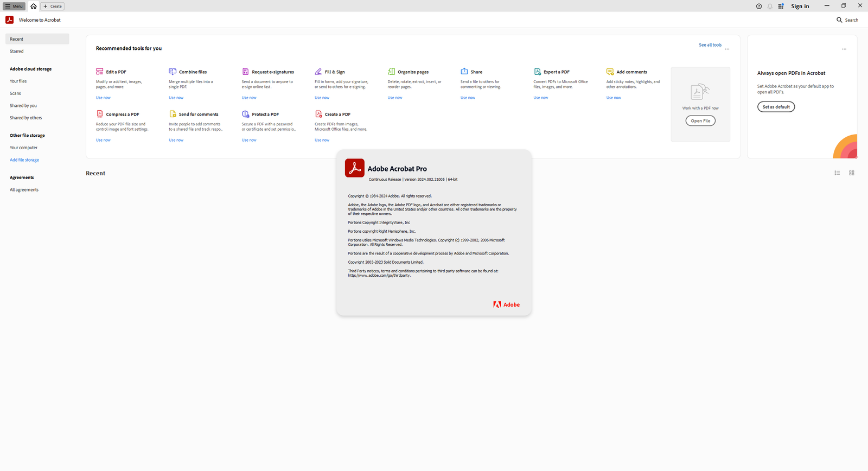Click the Request e-signatures tool icon
This screenshot has height=471, width=868.
click(x=245, y=72)
